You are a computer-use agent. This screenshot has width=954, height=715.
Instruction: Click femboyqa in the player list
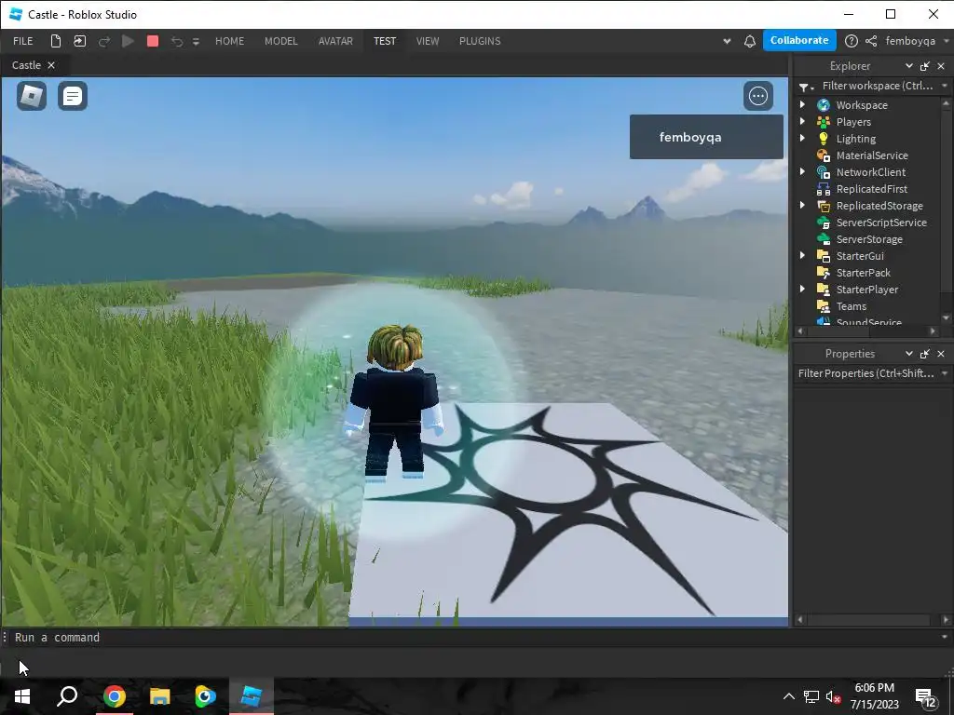[x=706, y=137]
